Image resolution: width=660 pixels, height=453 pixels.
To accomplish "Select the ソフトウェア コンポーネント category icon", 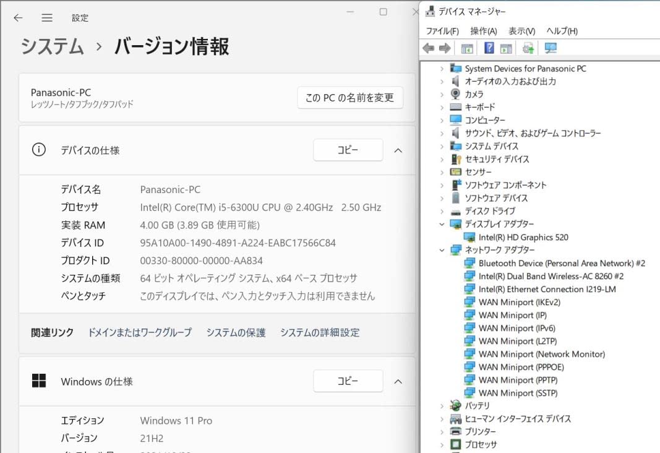I will 456,184.
